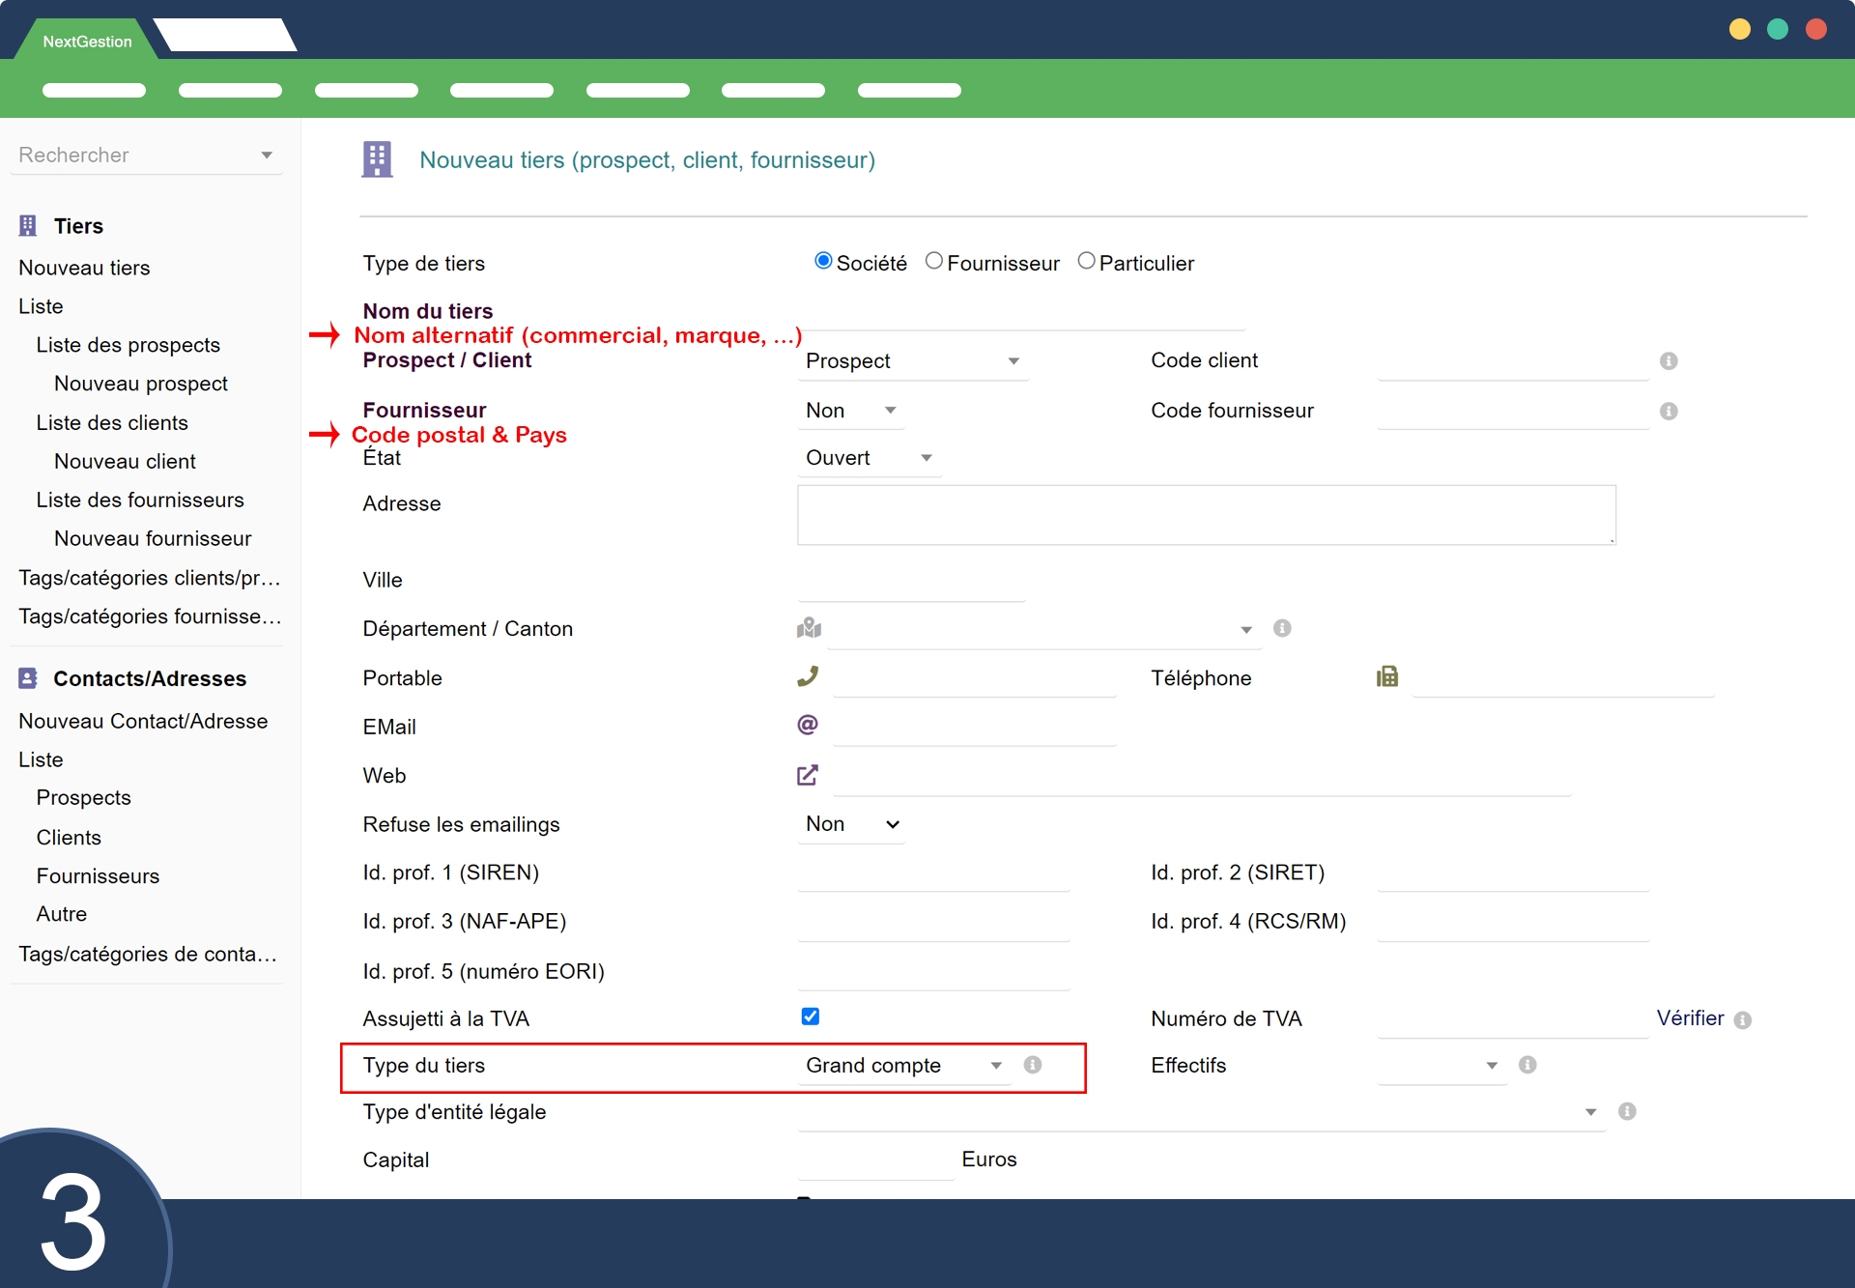Click the Contacts/Adresses icon in the sidebar
Image resolution: width=1855 pixels, height=1288 pixels.
(28, 678)
